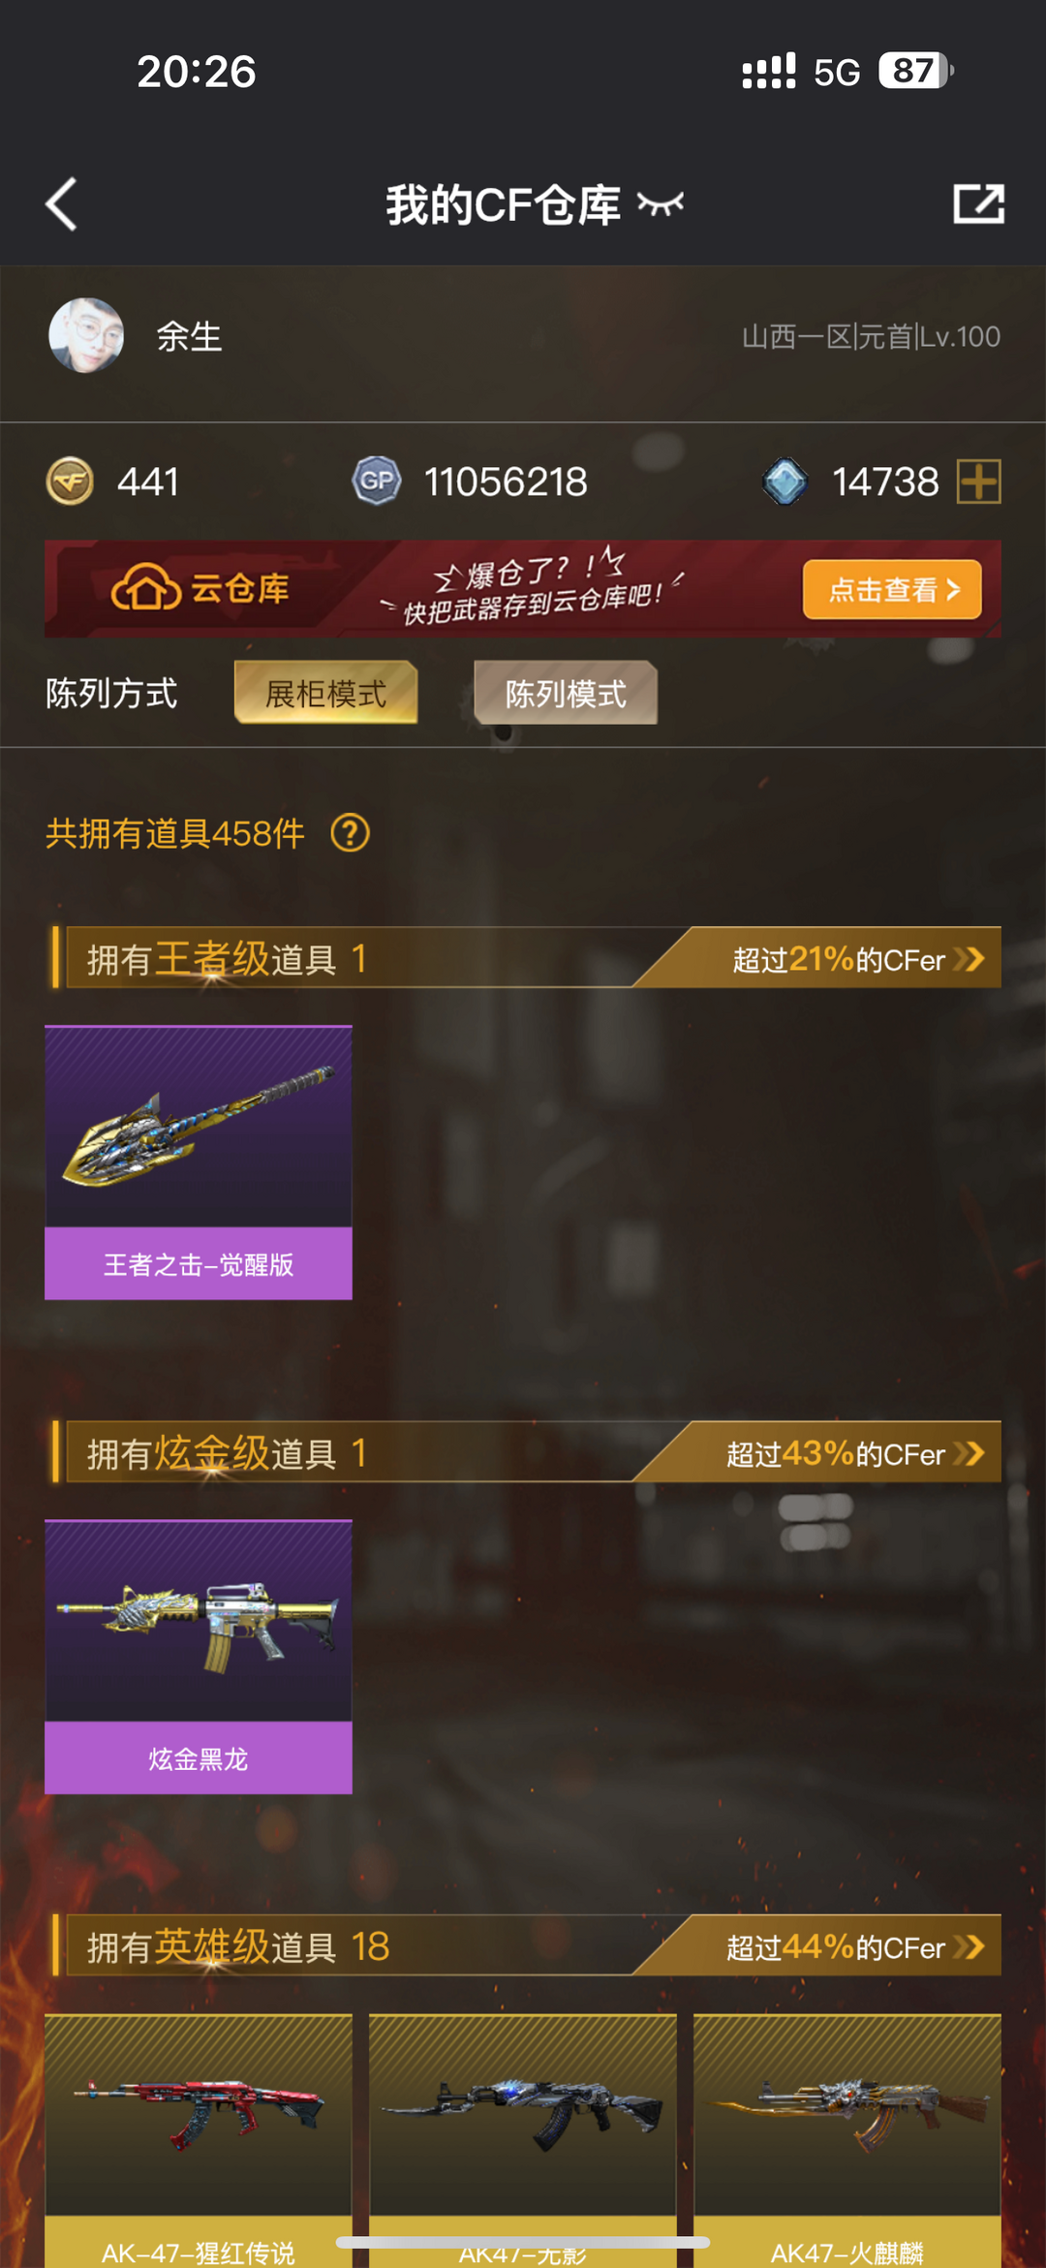Screen dimensions: 1046x2268
Task: Tap the back arrow icon
Action: (x=61, y=204)
